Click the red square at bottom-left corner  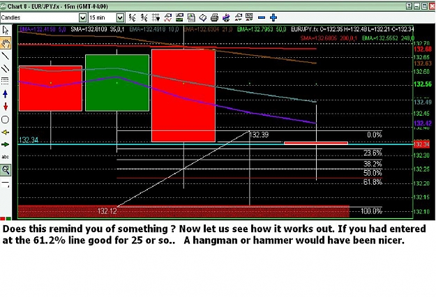coord(3,219)
